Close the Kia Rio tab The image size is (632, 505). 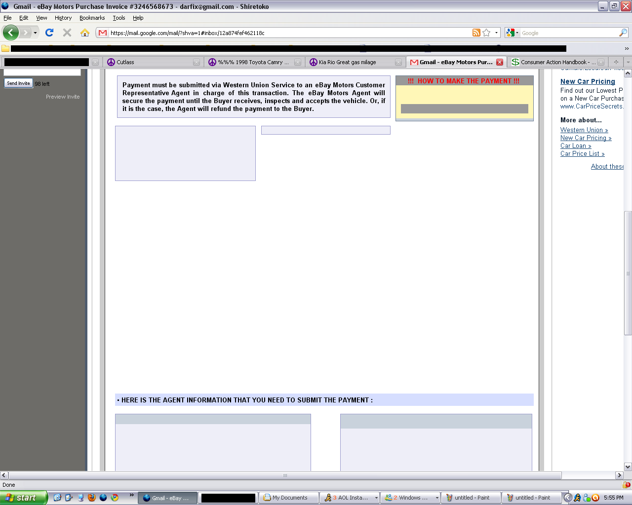pyautogui.click(x=398, y=62)
